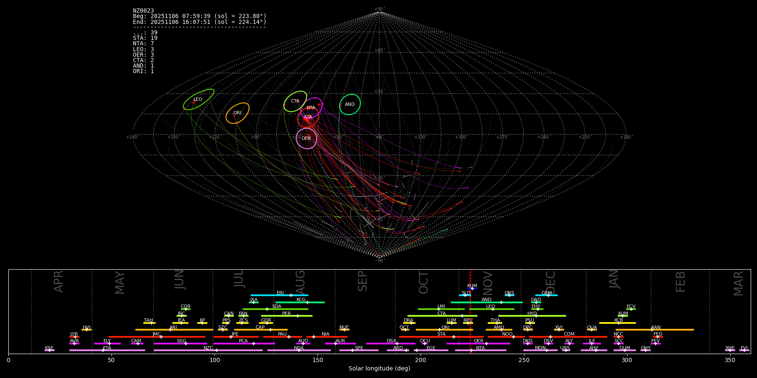Click the +90° label at the map top
The image size is (757, 378).
pyautogui.click(x=379, y=9)
